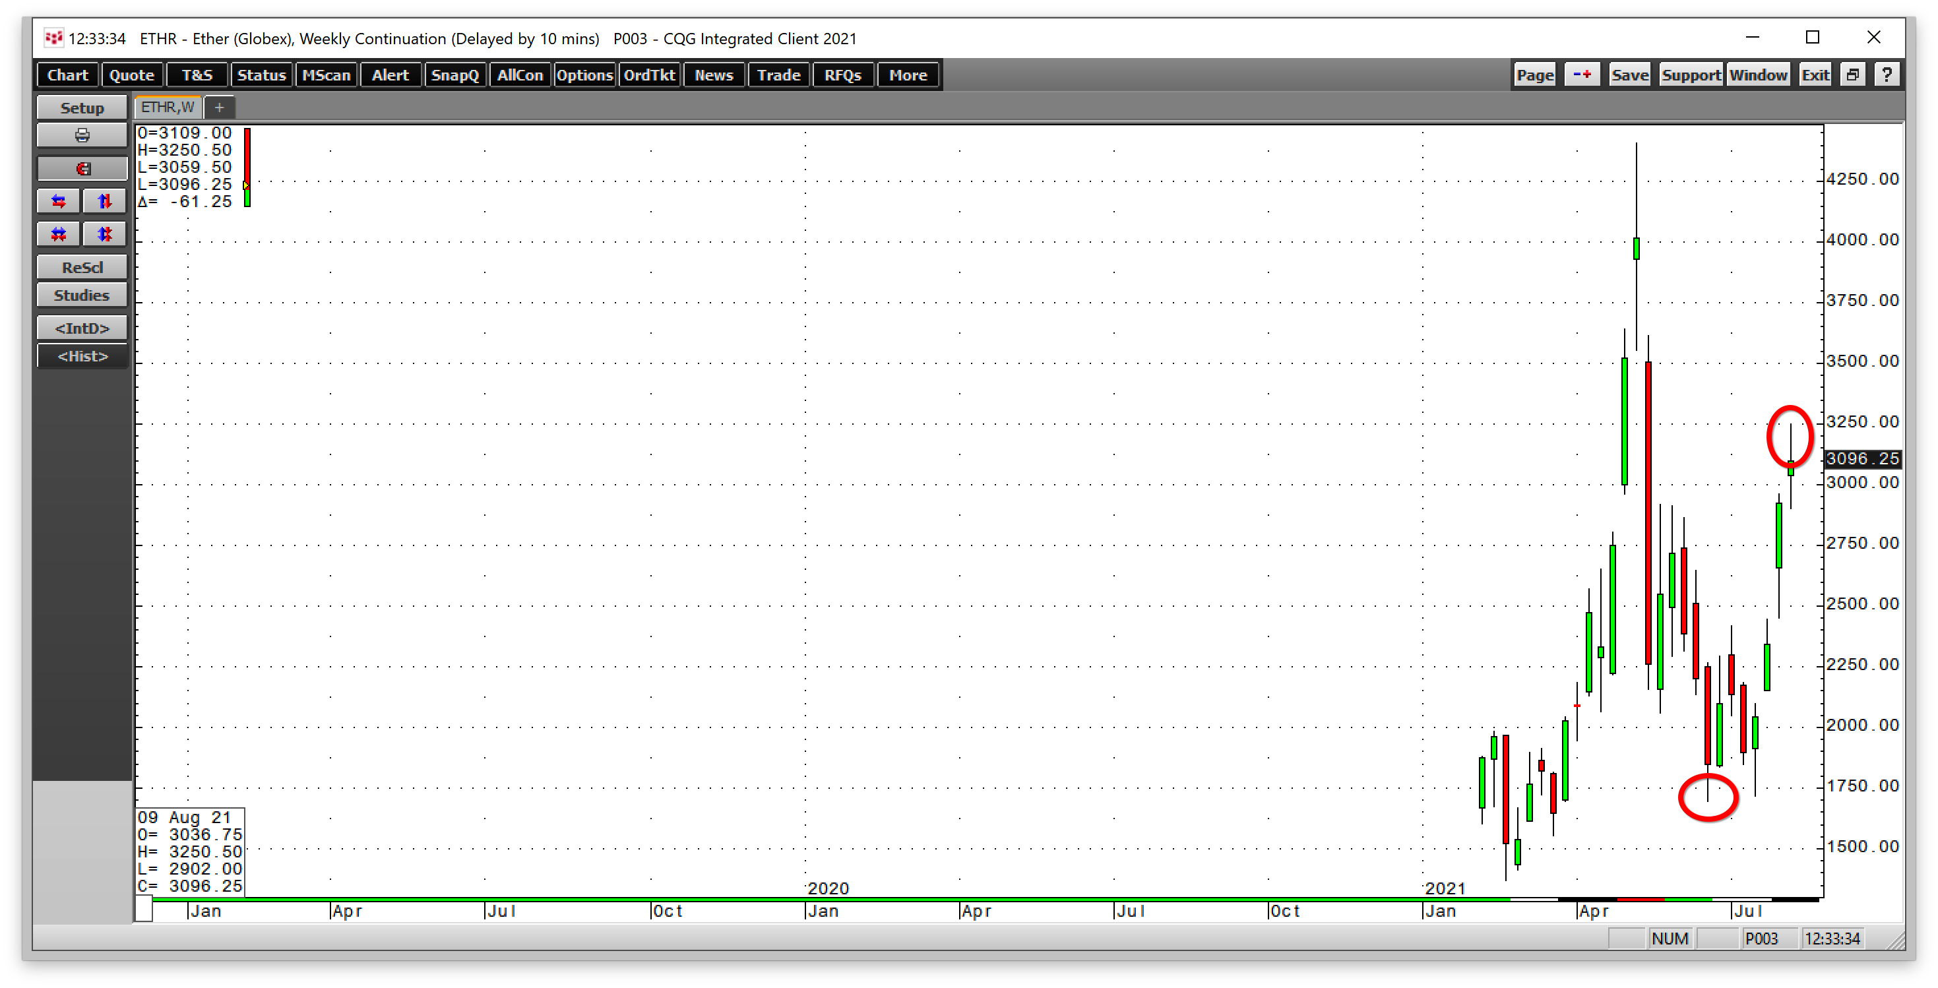Image resolution: width=1938 pixels, height=988 pixels.
Task: Select the ETHR,W chart tab
Action: [x=168, y=108]
